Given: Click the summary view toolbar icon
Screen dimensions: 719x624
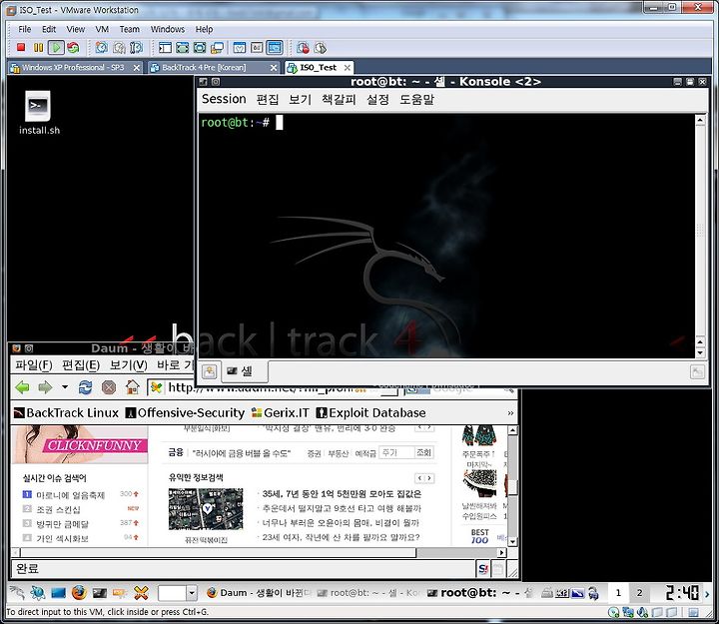Looking at the screenshot, I should tap(240, 47).
